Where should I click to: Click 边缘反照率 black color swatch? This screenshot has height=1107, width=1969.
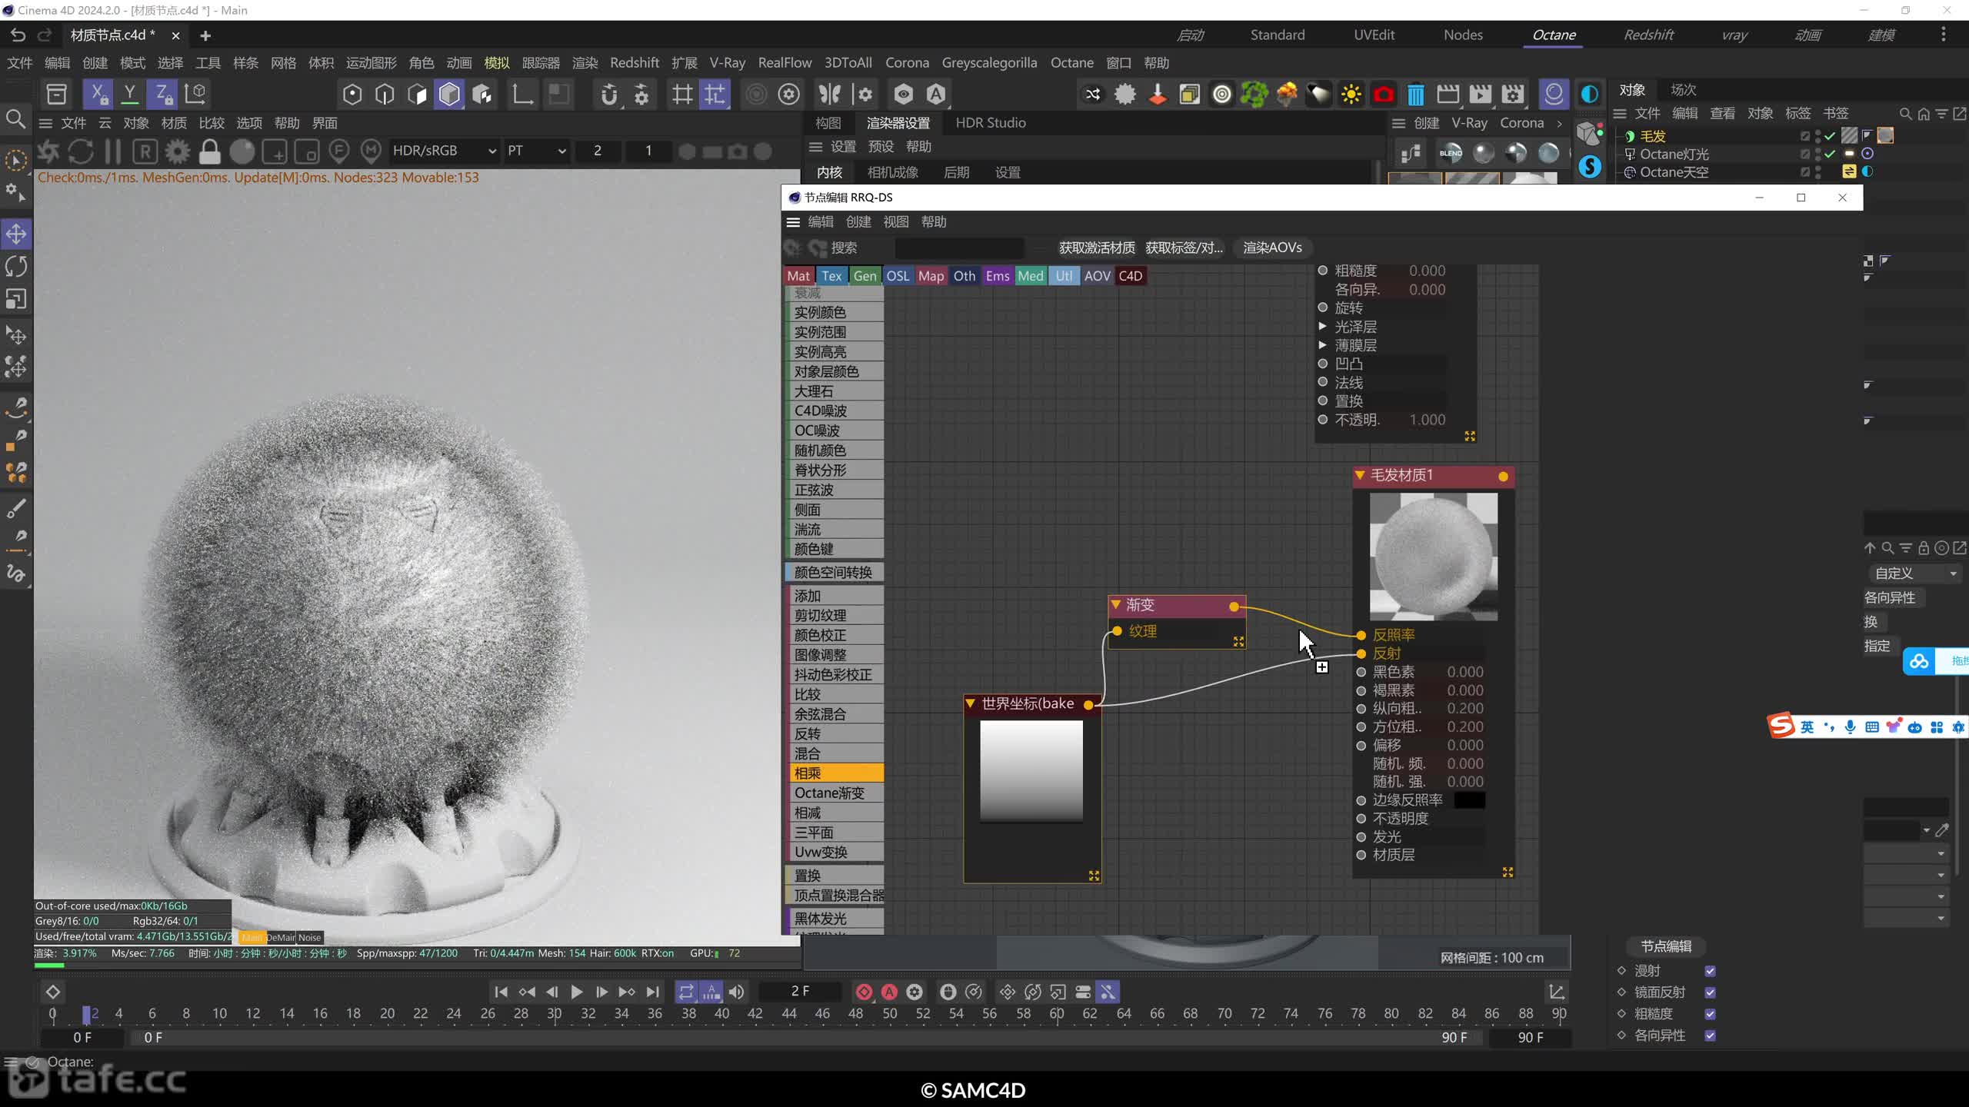coord(1469,800)
